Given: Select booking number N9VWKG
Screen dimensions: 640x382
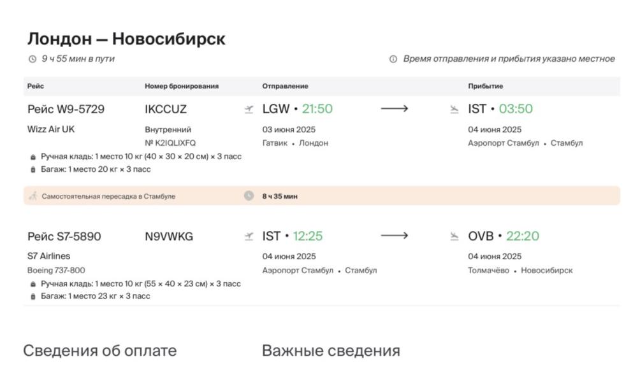Looking at the screenshot, I should coord(169,237).
